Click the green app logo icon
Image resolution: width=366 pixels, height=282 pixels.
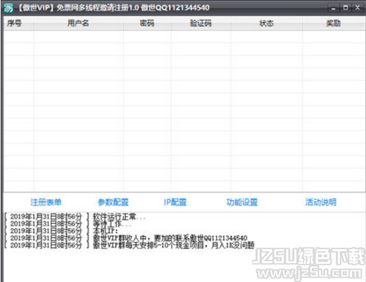tap(9, 8)
